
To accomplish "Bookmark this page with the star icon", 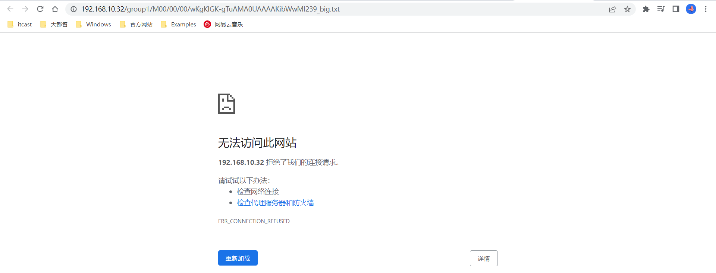I will [627, 9].
